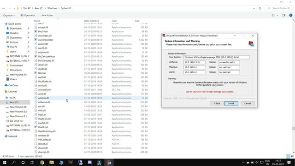
Task: Switch to details view icon in status bar
Action: click(x=288, y=156)
